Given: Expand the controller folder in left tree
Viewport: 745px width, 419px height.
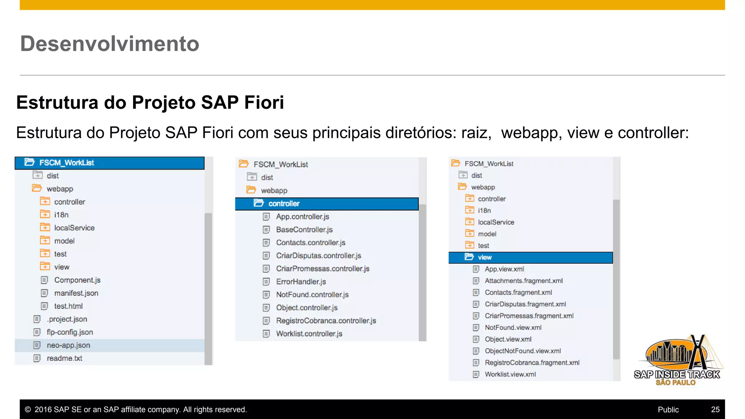Looking at the screenshot, I should (x=45, y=201).
